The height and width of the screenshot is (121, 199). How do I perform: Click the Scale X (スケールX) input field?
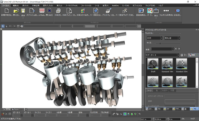click(x=16, y=115)
